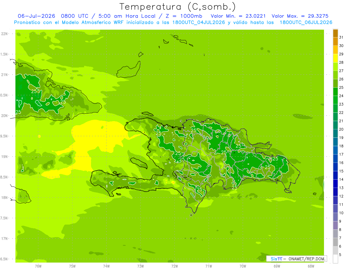Click the legend value 17
349x270 pixels.
(x=341, y=154)
